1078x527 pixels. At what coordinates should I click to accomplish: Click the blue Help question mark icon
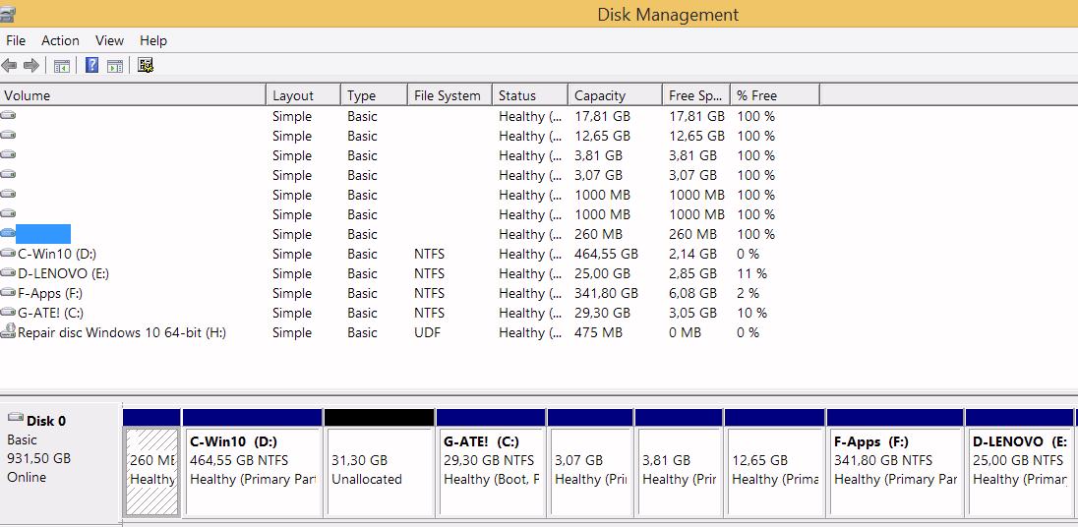point(91,66)
